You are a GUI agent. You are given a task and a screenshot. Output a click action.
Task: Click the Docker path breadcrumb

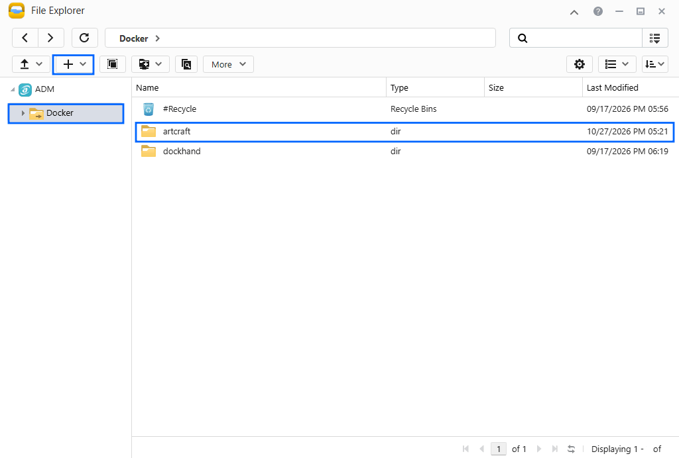(134, 38)
